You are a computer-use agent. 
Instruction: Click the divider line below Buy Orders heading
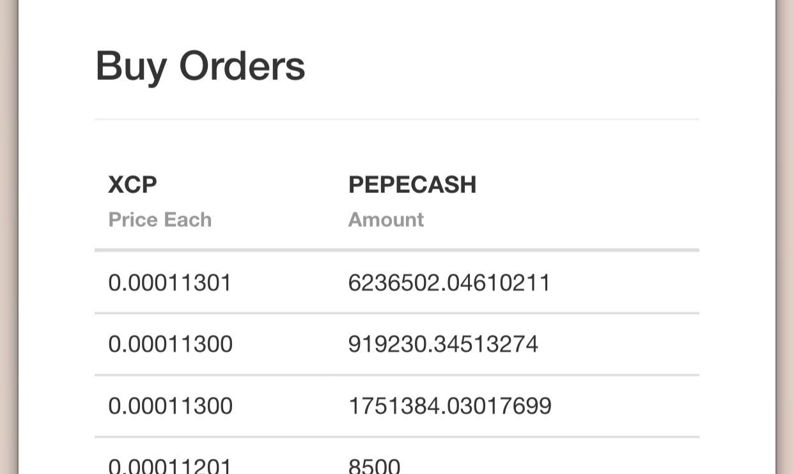(x=397, y=119)
